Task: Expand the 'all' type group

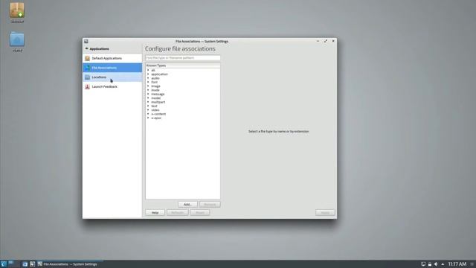Action: pyautogui.click(x=148, y=70)
